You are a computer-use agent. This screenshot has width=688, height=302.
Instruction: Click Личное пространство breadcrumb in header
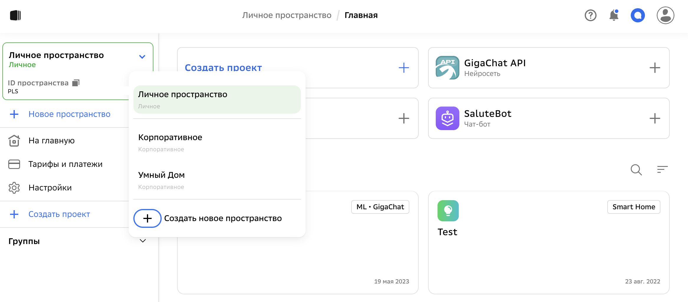287,15
